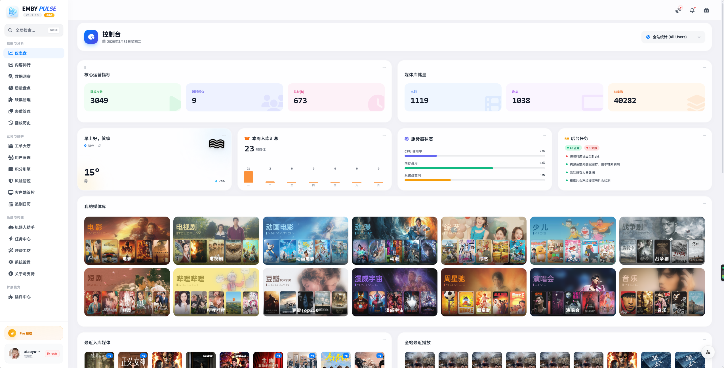Click the notification bell icon
This screenshot has width=724, height=368.
pyautogui.click(x=692, y=10)
